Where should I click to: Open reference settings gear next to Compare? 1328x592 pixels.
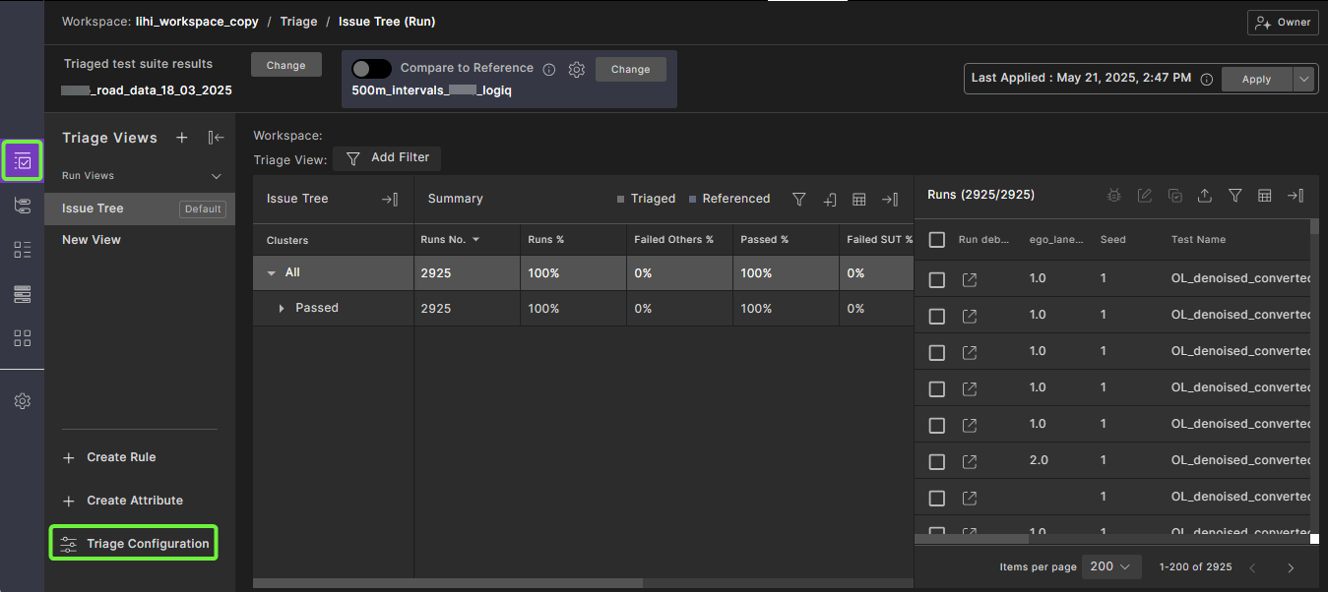click(577, 69)
